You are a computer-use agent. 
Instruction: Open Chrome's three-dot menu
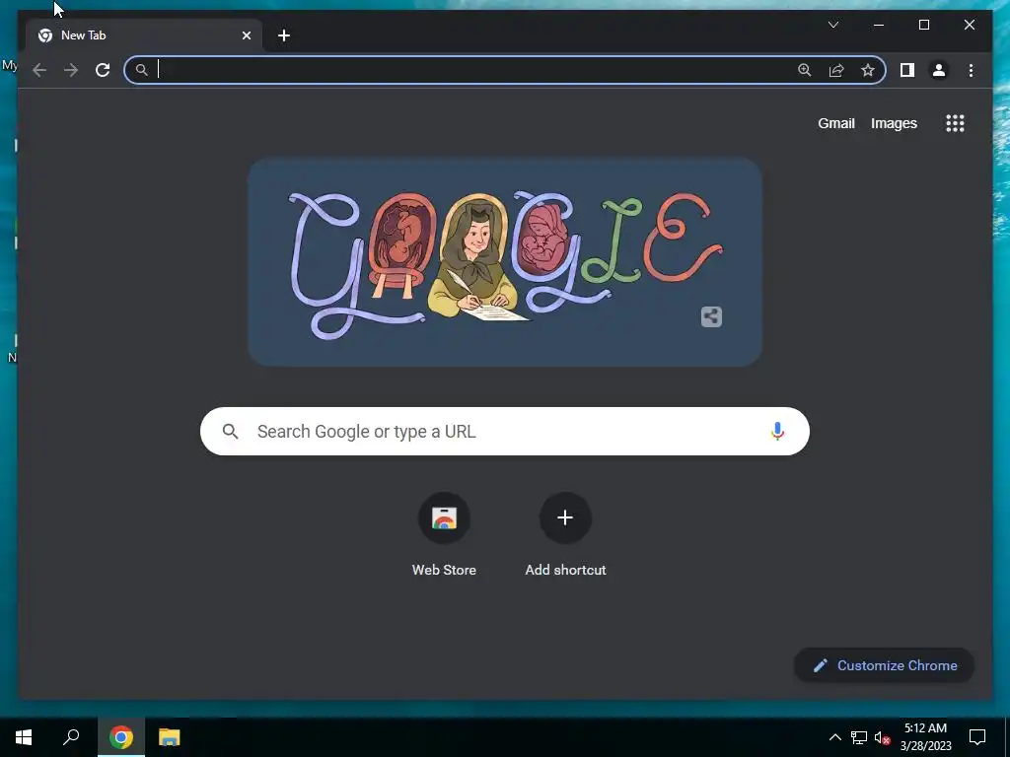(971, 70)
